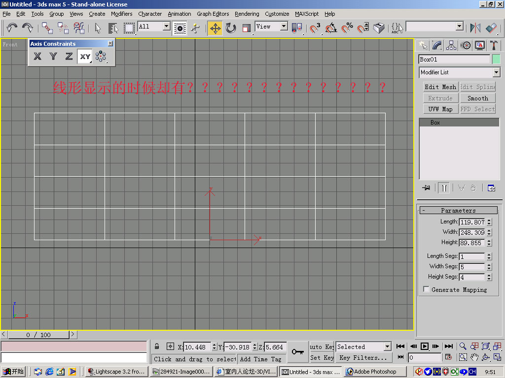Screen dimensions: 505x378
Task: Expand the Modifier List dropdown
Action: point(496,72)
